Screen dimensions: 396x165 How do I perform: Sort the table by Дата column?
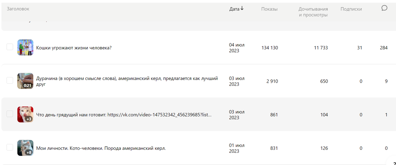coord(234,9)
